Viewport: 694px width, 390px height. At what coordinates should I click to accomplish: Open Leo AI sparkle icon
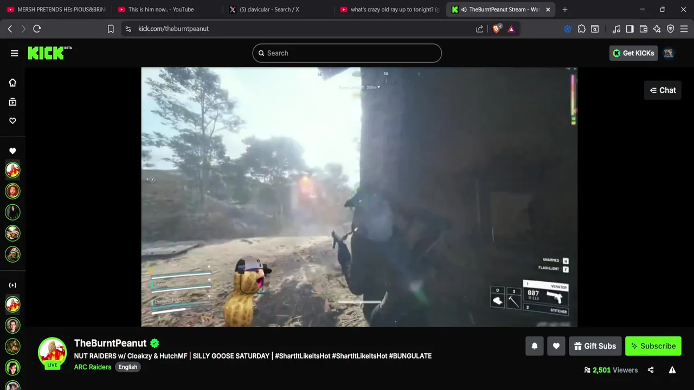pyautogui.click(x=657, y=29)
